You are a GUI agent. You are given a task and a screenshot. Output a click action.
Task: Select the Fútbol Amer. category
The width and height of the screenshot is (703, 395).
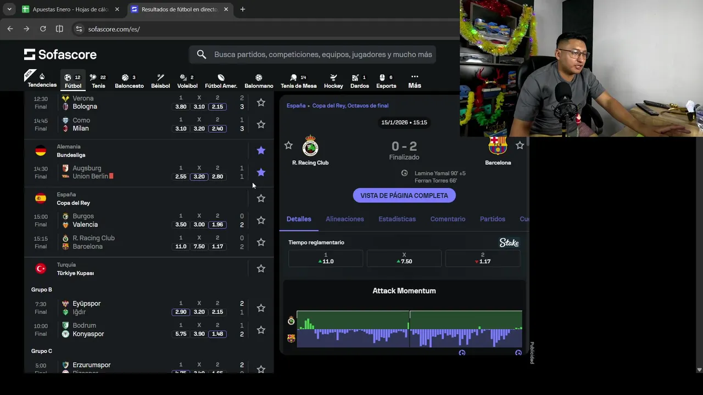pos(221,81)
